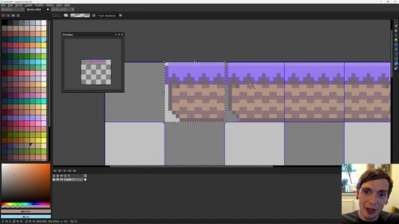Open the View menu
Viewport: 399px width, 224px height.
click(x=59, y=5)
